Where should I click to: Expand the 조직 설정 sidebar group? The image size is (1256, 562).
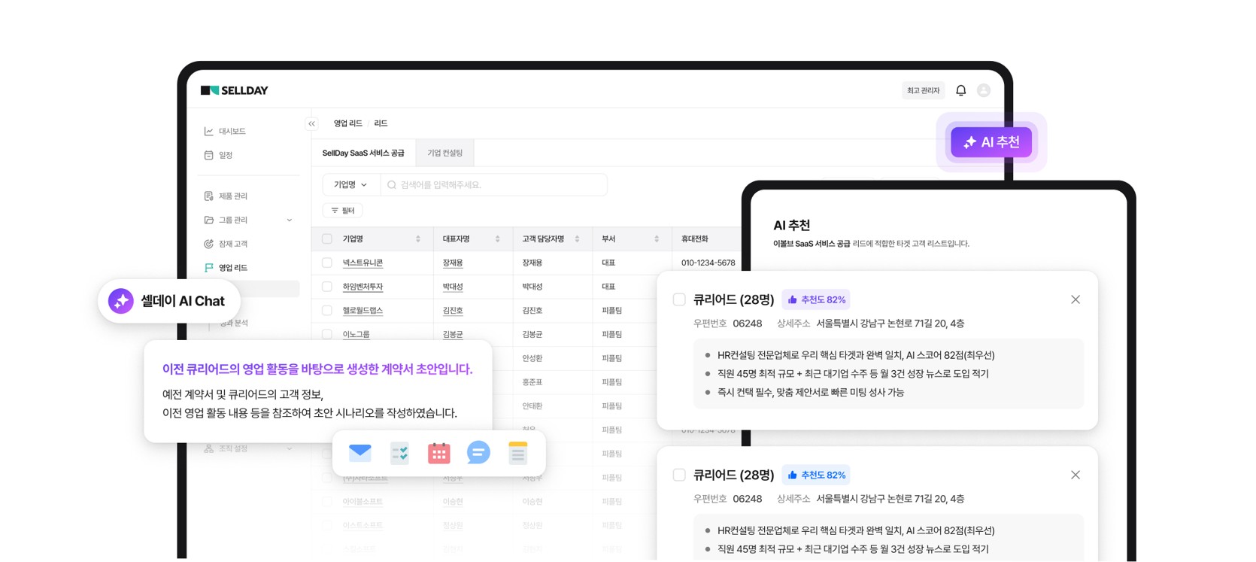(290, 449)
